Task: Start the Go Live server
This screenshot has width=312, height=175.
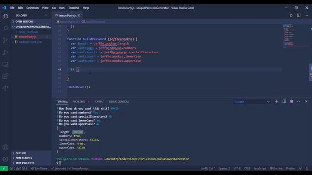Action: coord(276,168)
